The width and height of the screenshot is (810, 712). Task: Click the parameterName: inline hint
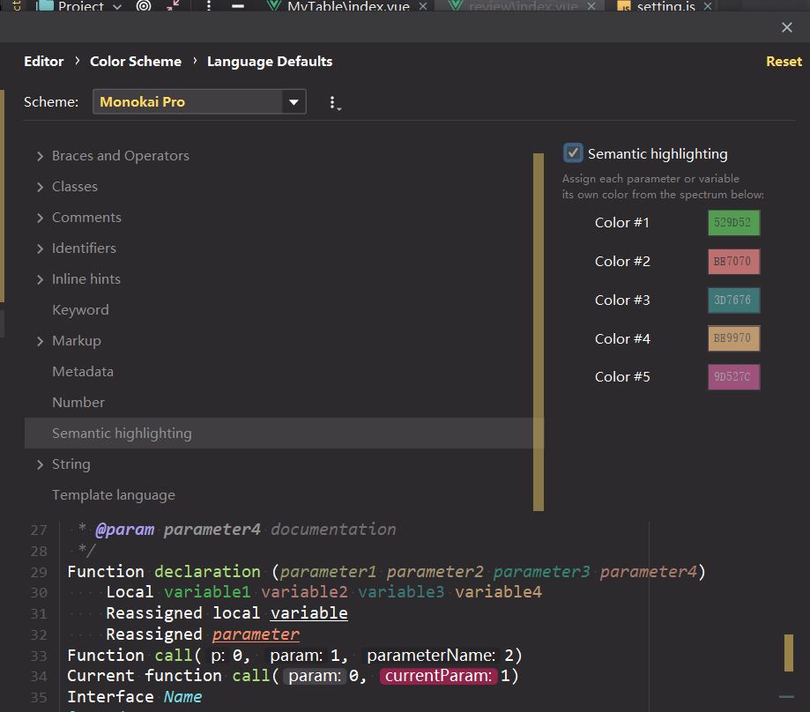[431, 656]
